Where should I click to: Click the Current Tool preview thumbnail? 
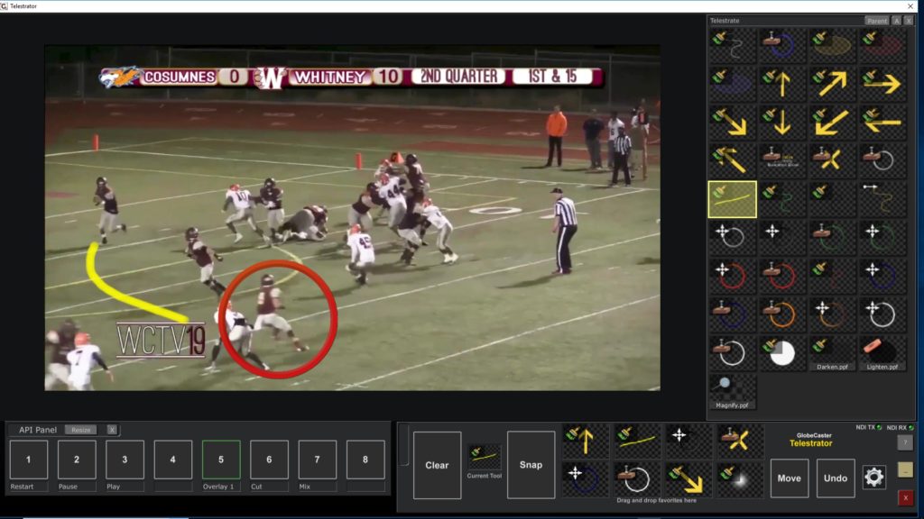point(484,458)
